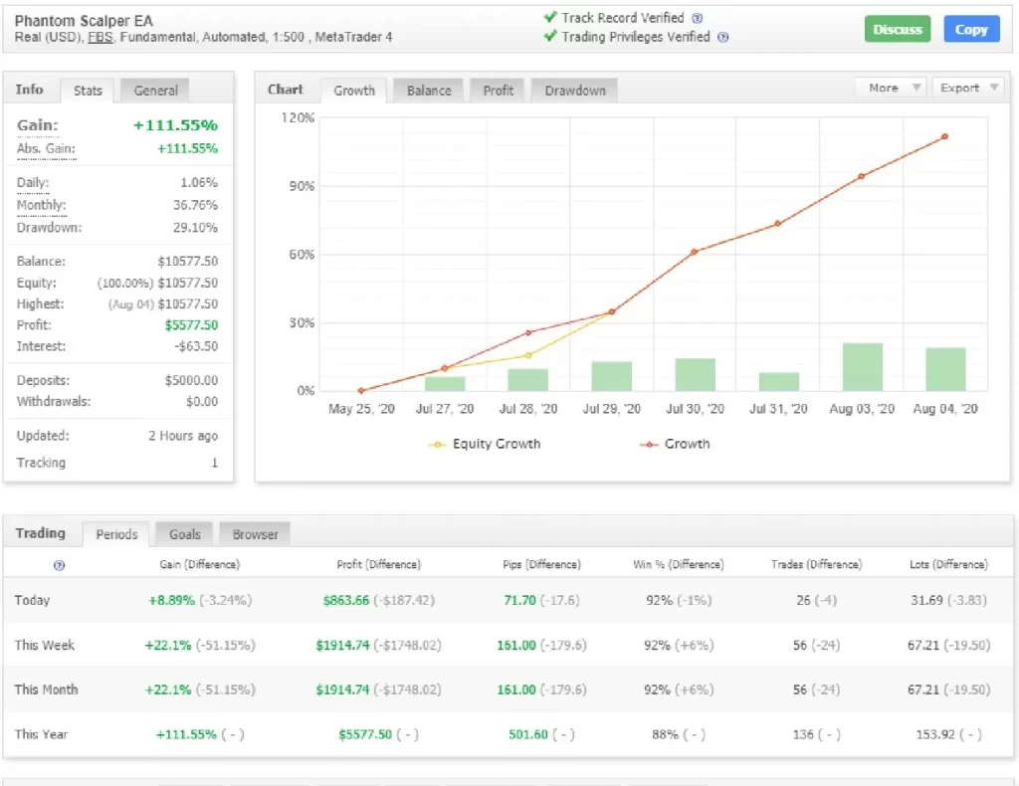Open the Export dropdown menu
1019x786 pixels.
coord(967,88)
